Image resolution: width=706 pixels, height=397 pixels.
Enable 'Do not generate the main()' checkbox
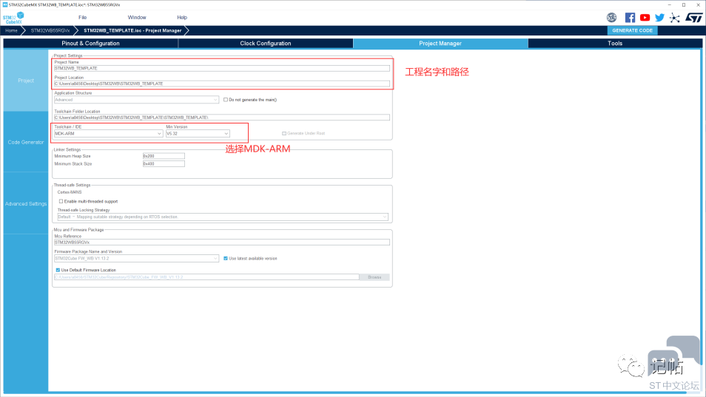point(226,100)
